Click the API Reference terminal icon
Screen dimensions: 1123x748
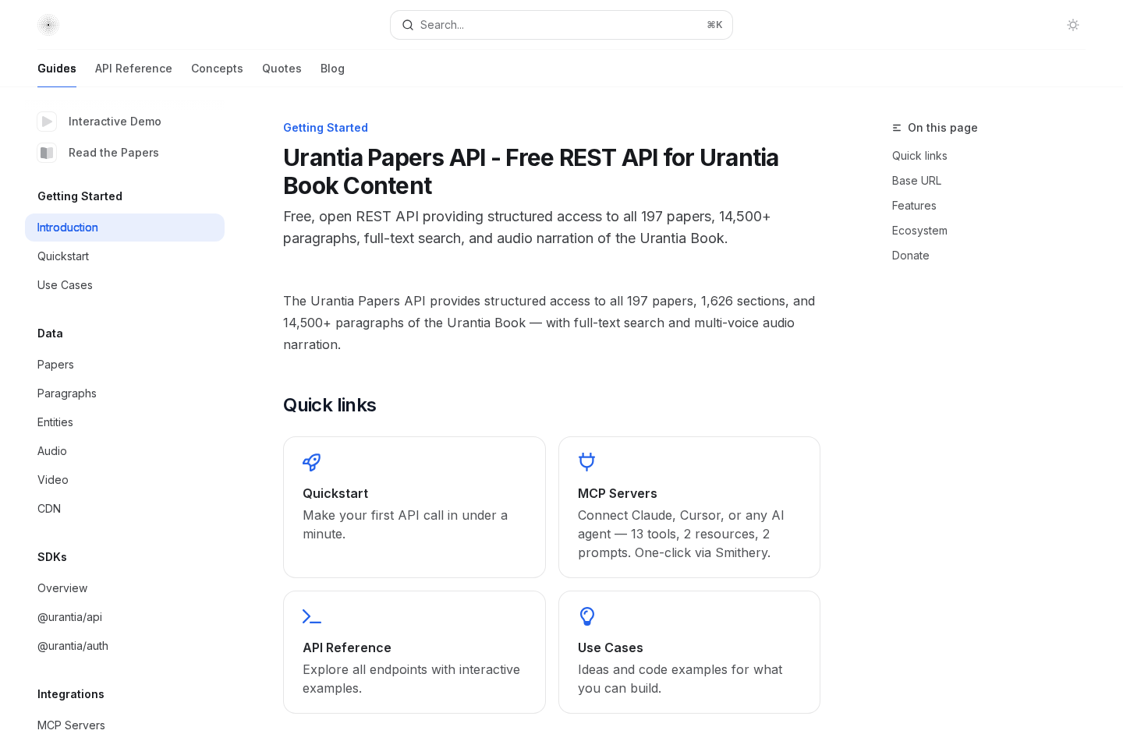click(312, 616)
